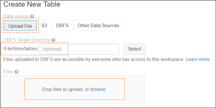This screenshot has height=108, width=216.
Task: Click the help icon beside Data source
Action: pos(32,16)
